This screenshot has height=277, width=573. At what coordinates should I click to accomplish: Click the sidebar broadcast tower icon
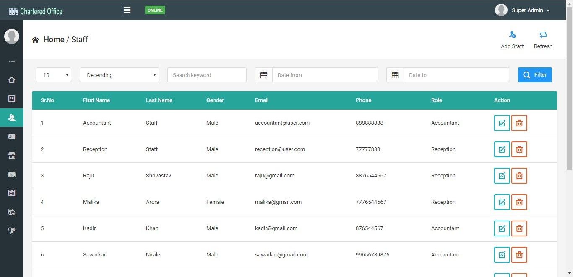point(12,231)
